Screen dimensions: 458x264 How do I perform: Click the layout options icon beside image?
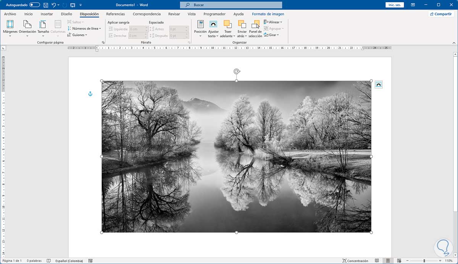378,85
